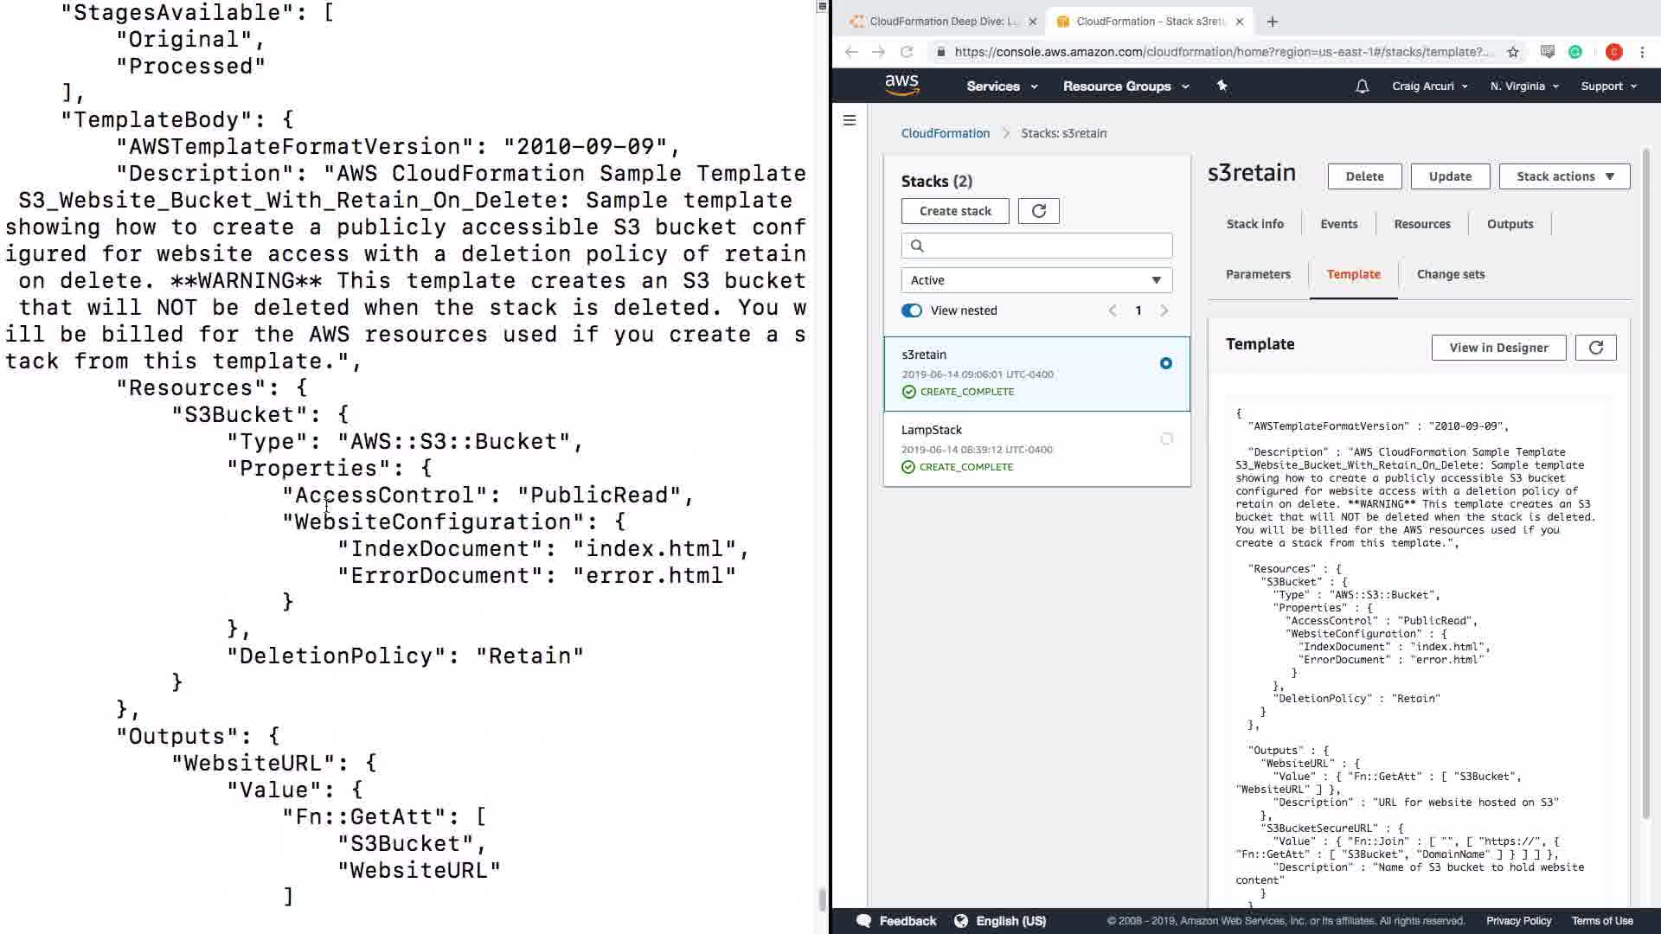Screen dimensions: 1661x934
Task: Click the stacks search input field
Action: tap(1047, 246)
